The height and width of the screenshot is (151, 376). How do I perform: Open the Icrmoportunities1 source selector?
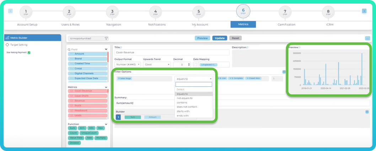(88, 38)
